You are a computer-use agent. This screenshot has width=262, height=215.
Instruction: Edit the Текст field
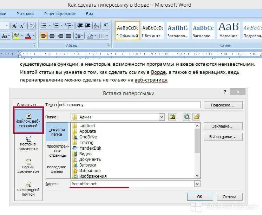pos(129,105)
